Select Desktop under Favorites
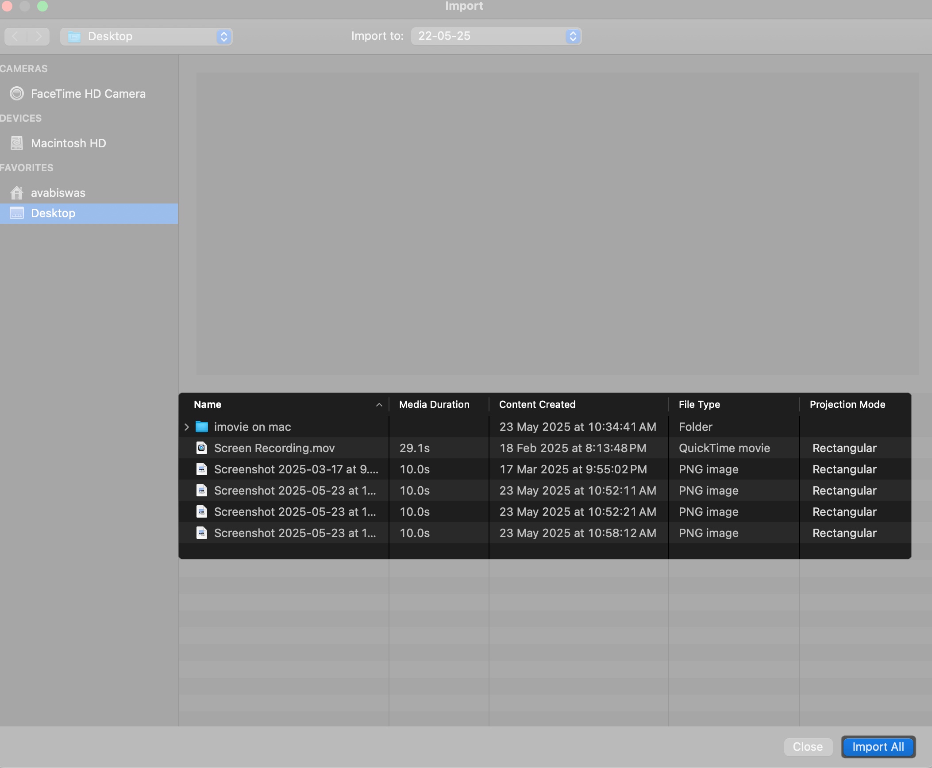 [53, 213]
